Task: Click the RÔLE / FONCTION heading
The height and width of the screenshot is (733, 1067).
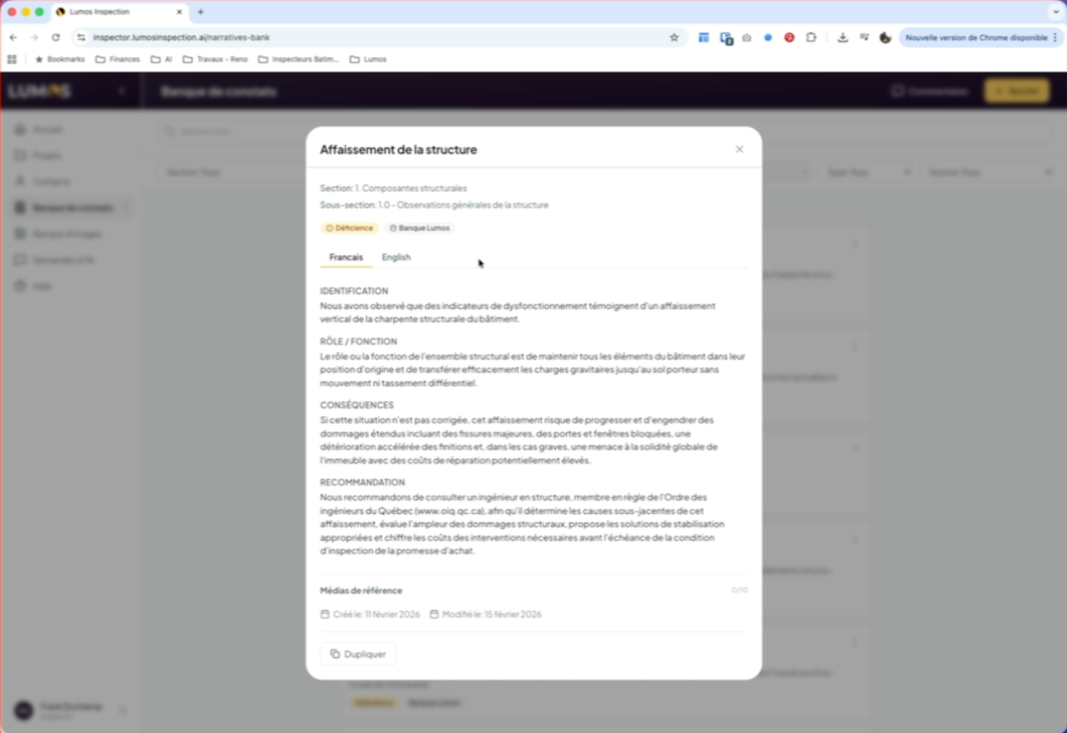Action: pyautogui.click(x=359, y=341)
